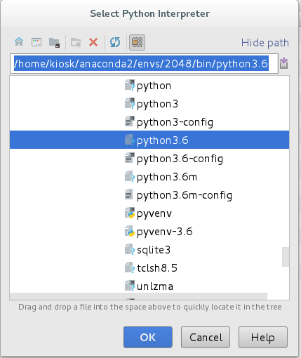Click the horizontal scrollbar of the tree
This screenshot has height=358, width=301.
point(138,296)
